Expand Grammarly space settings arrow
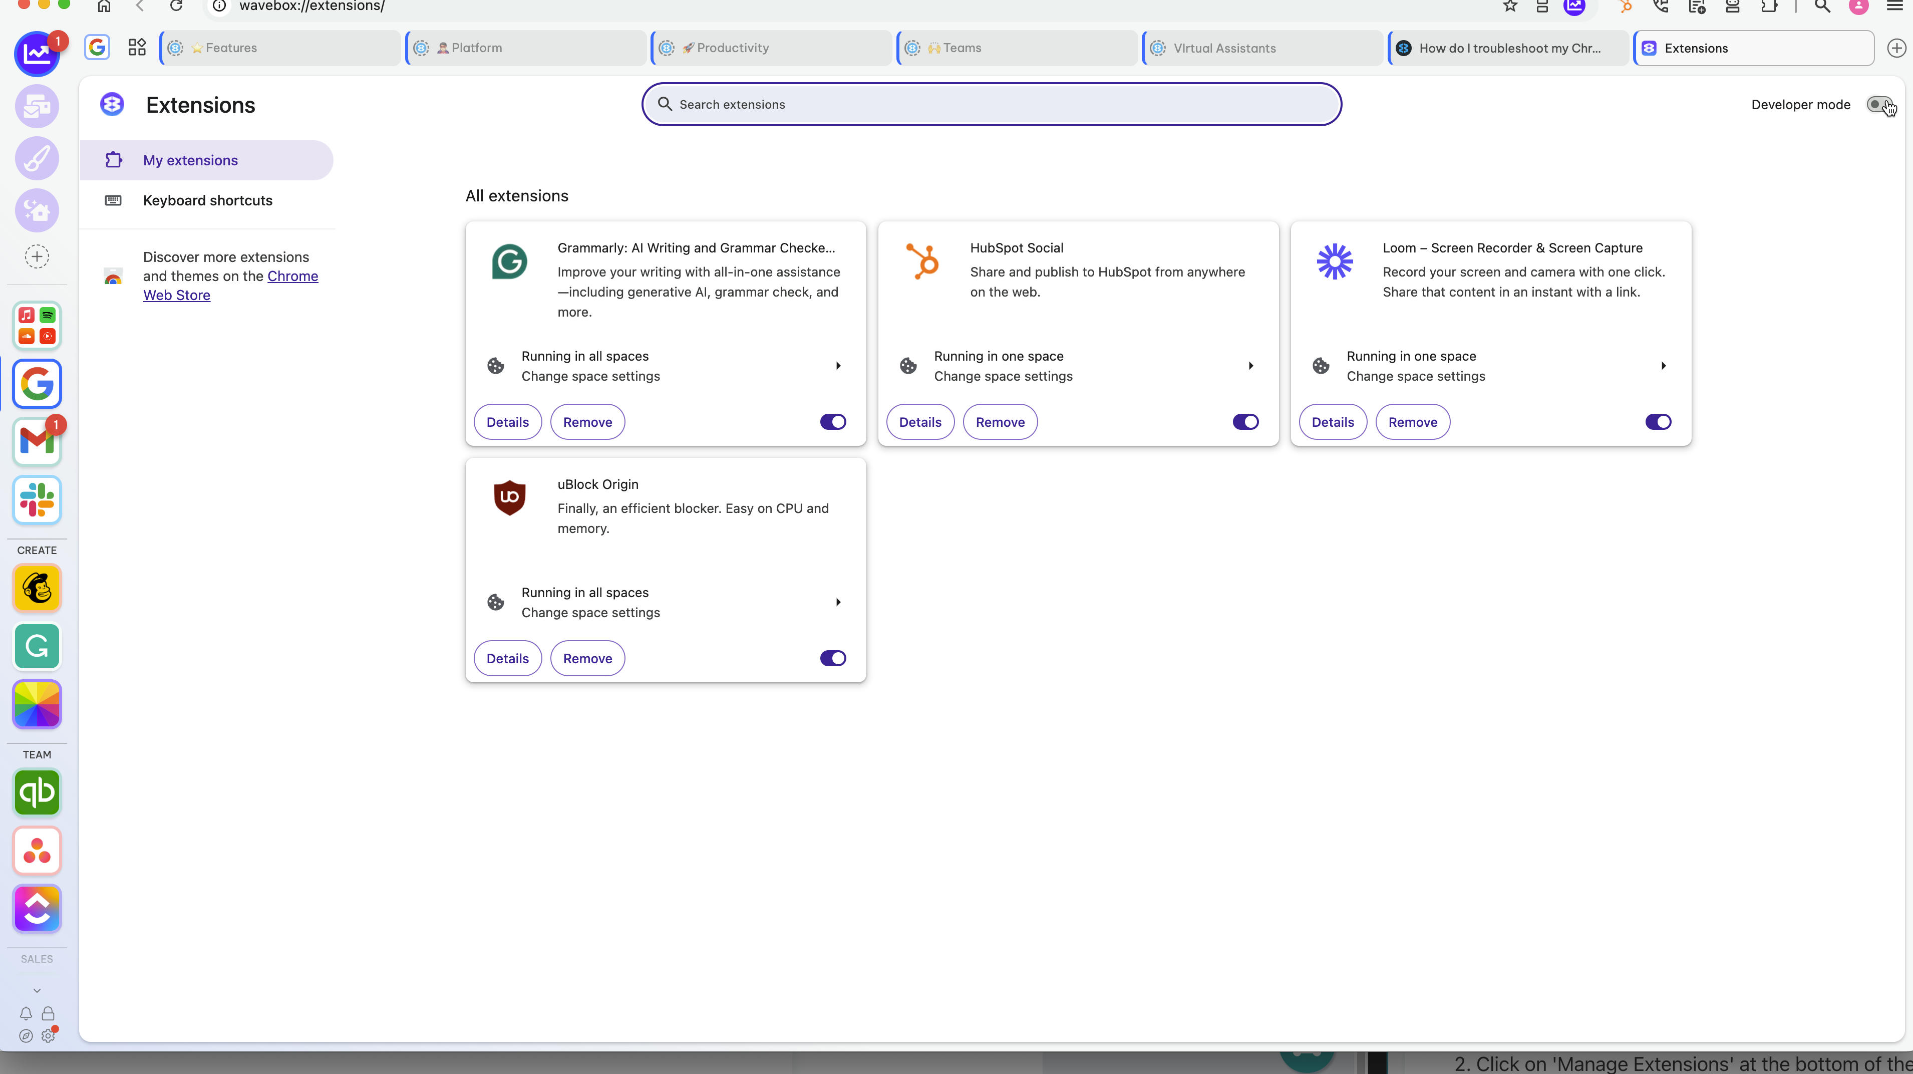 [838, 365]
